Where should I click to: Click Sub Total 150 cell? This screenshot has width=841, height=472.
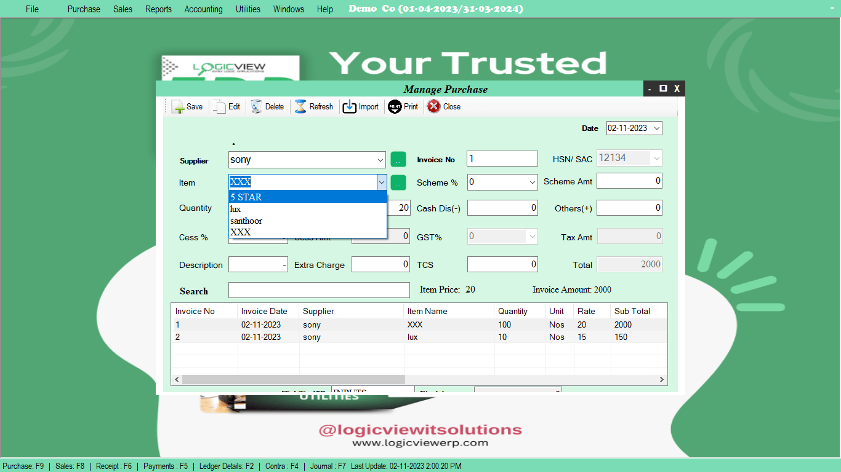pos(638,337)
